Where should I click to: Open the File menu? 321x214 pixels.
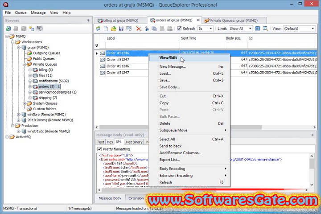click(x=8, y=12)
